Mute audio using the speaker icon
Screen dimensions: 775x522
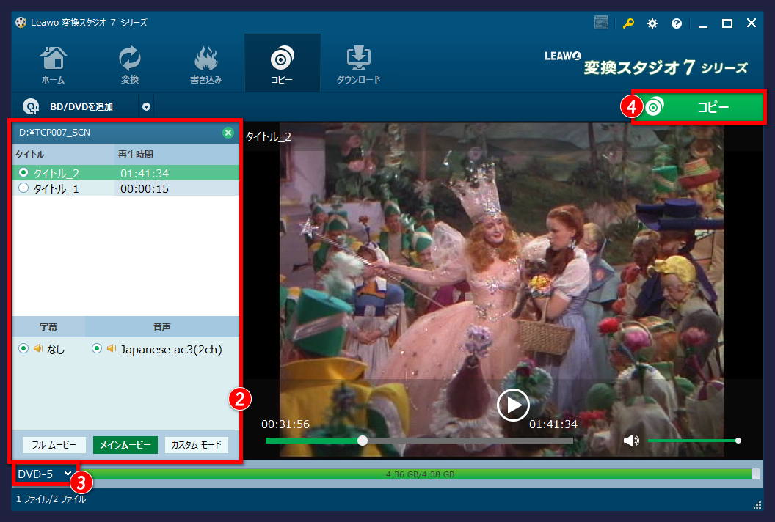631,441
